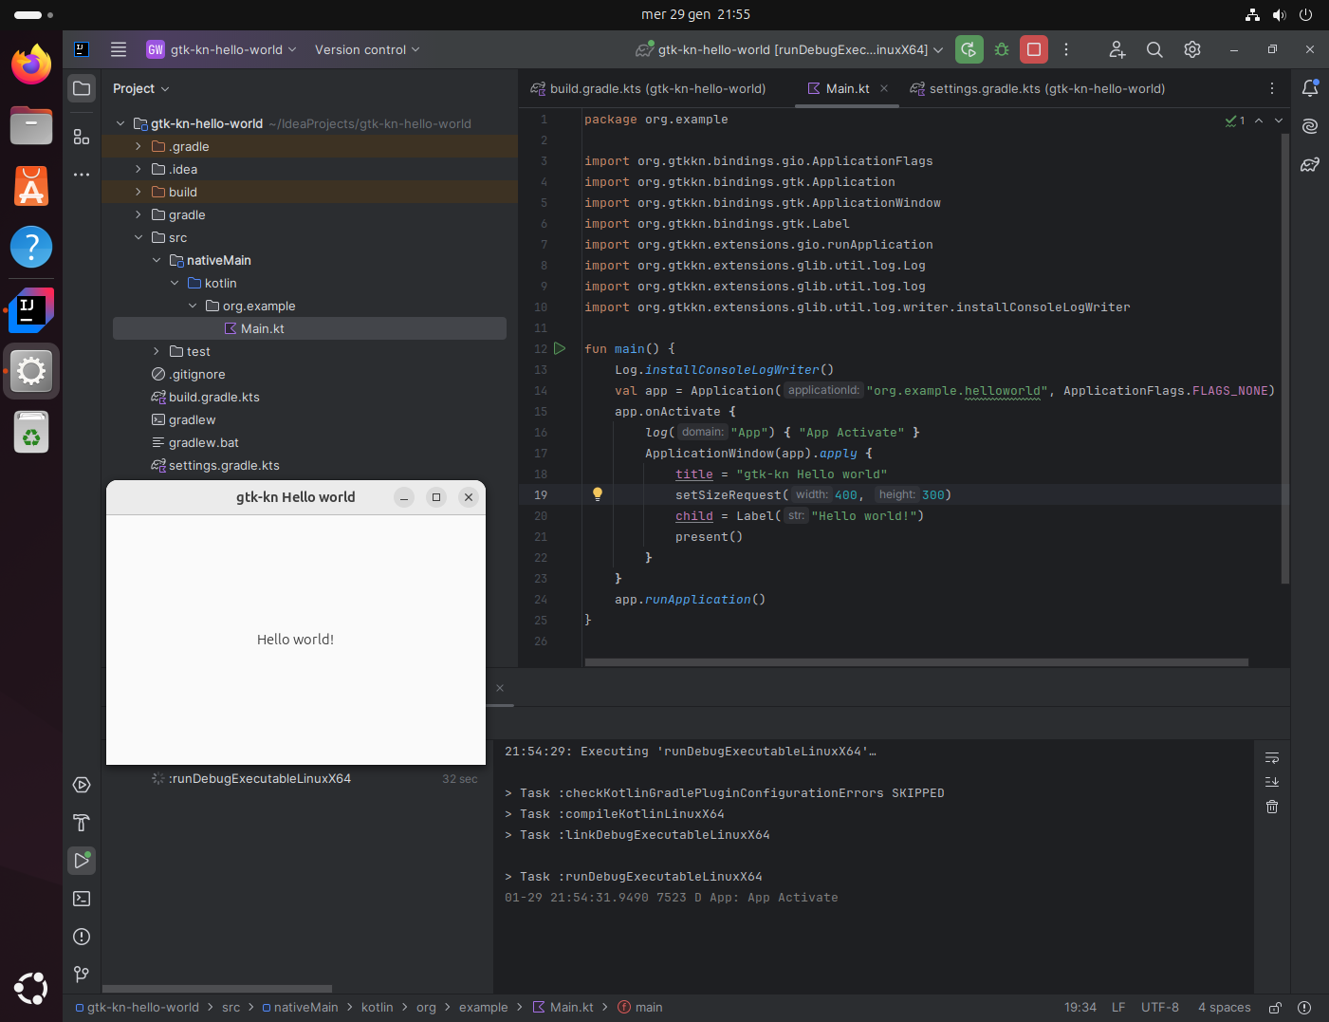
Task: Open the main hamburger menu
Action: (119, 49)
